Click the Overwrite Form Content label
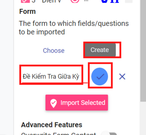This screenshot has width=146, height=135. click(59, 134)
